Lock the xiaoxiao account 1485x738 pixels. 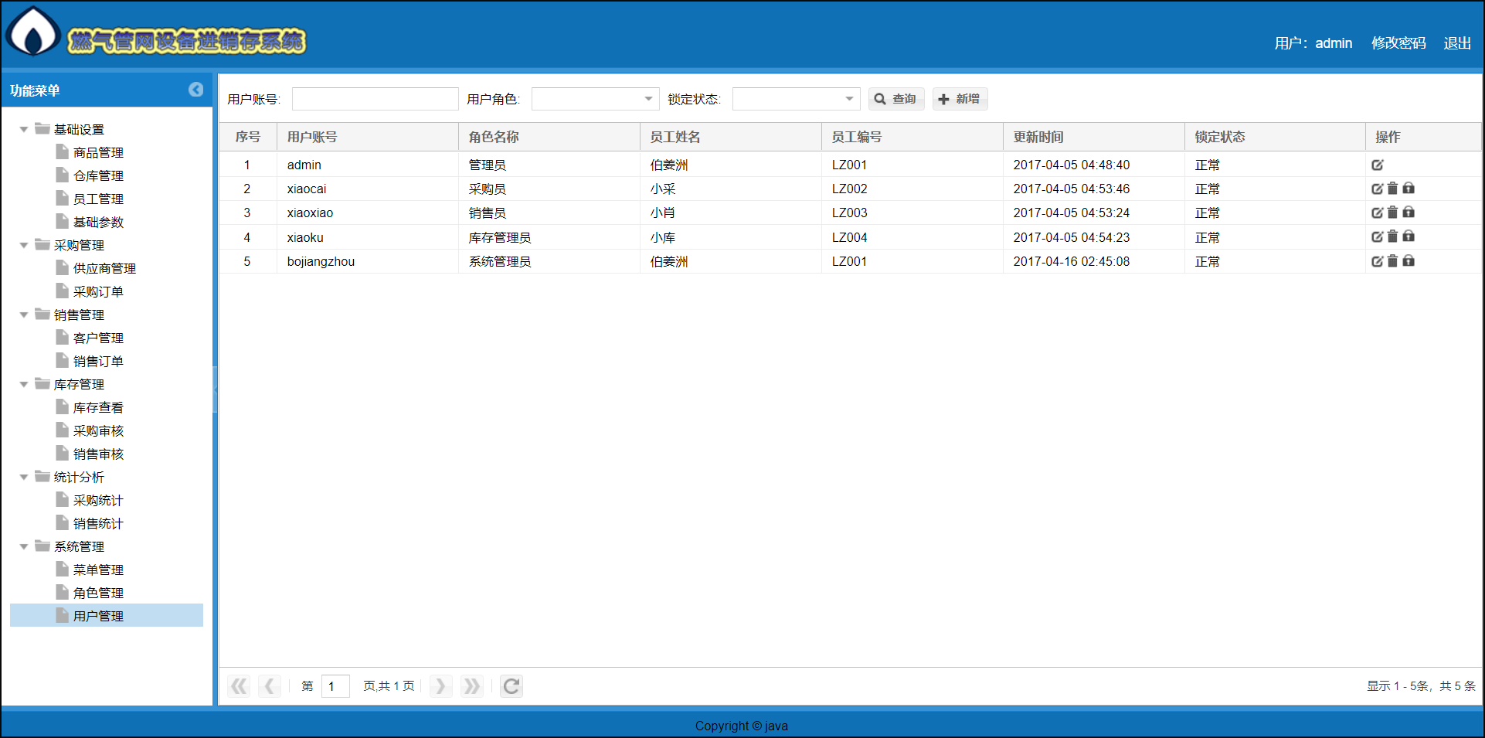point(1409,213)
